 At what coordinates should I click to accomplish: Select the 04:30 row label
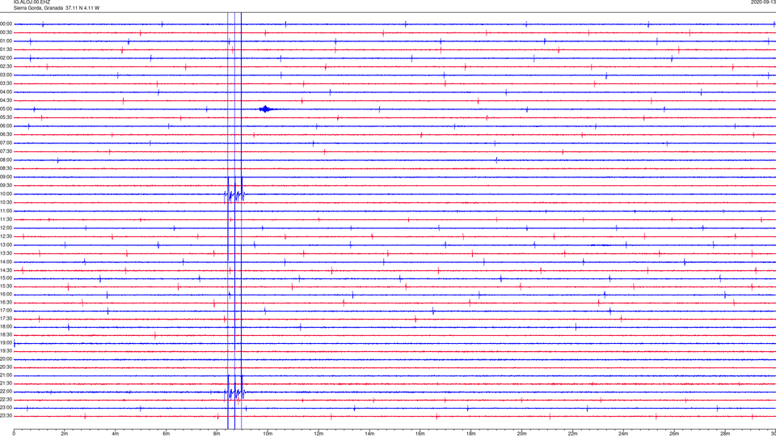point(6,100)
